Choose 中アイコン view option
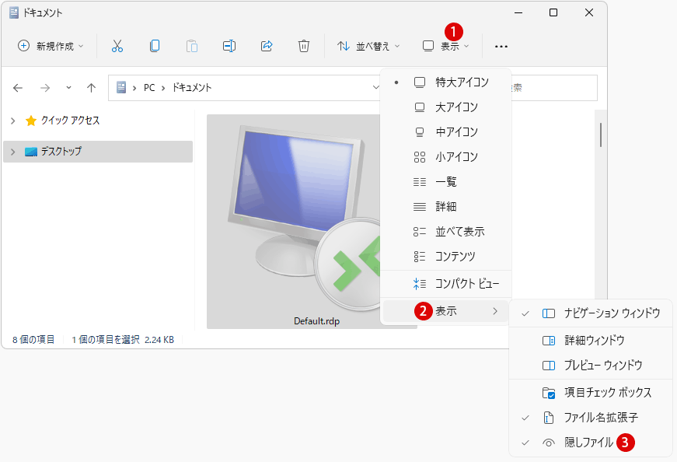Screen dimensions: 677x462 [445, 131]
